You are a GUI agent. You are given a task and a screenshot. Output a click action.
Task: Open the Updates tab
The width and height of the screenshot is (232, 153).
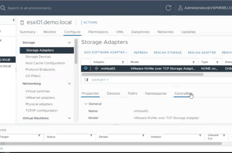point(188,32)
